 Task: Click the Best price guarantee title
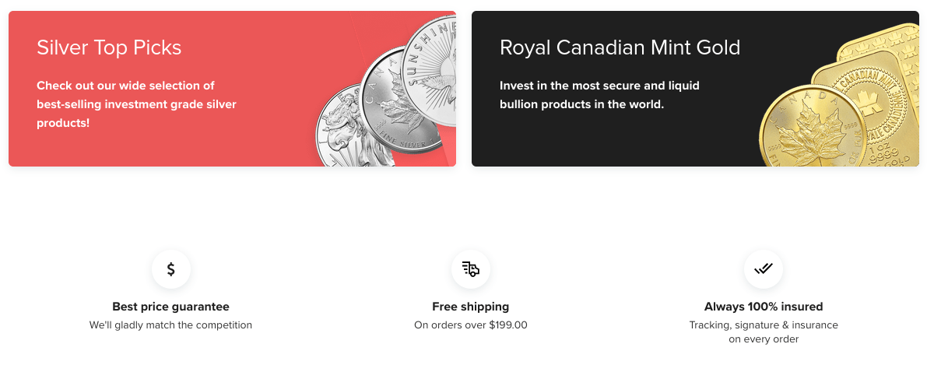pos(171,307)
